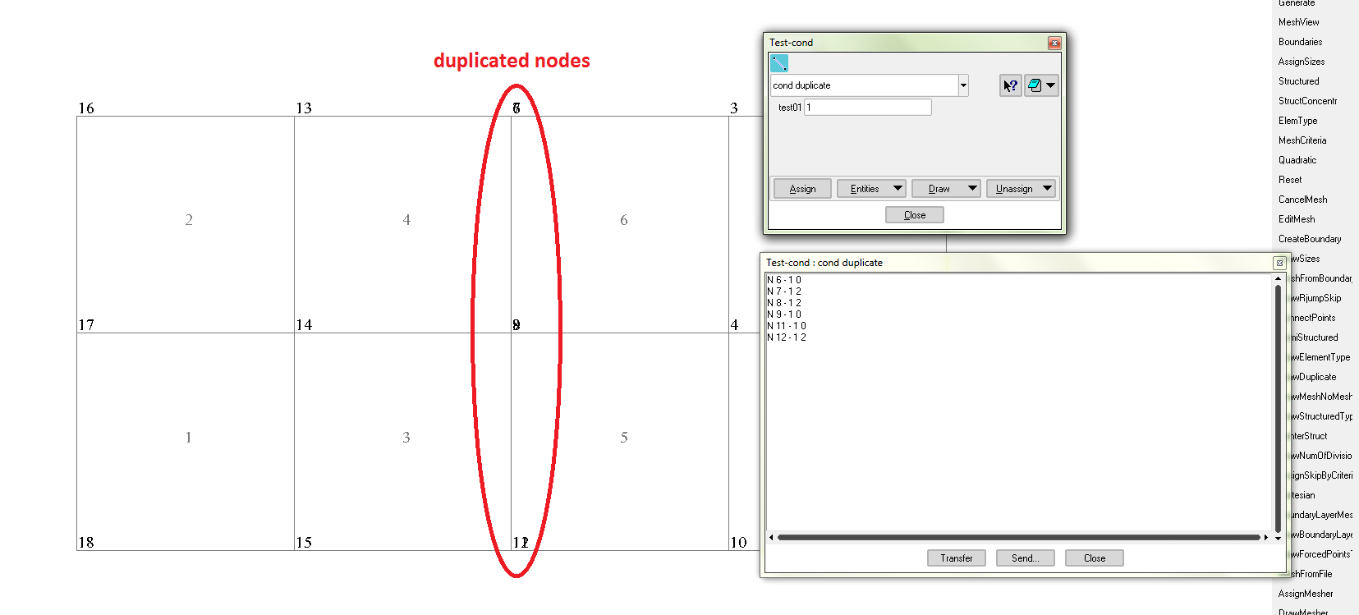Open the cond duplicate condition dropdown

coord(963,85)
